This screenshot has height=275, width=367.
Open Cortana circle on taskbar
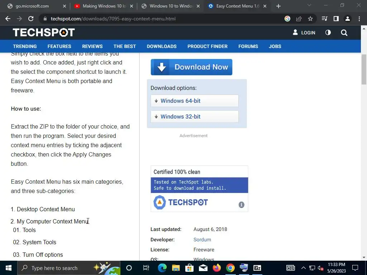coord(129,268)
